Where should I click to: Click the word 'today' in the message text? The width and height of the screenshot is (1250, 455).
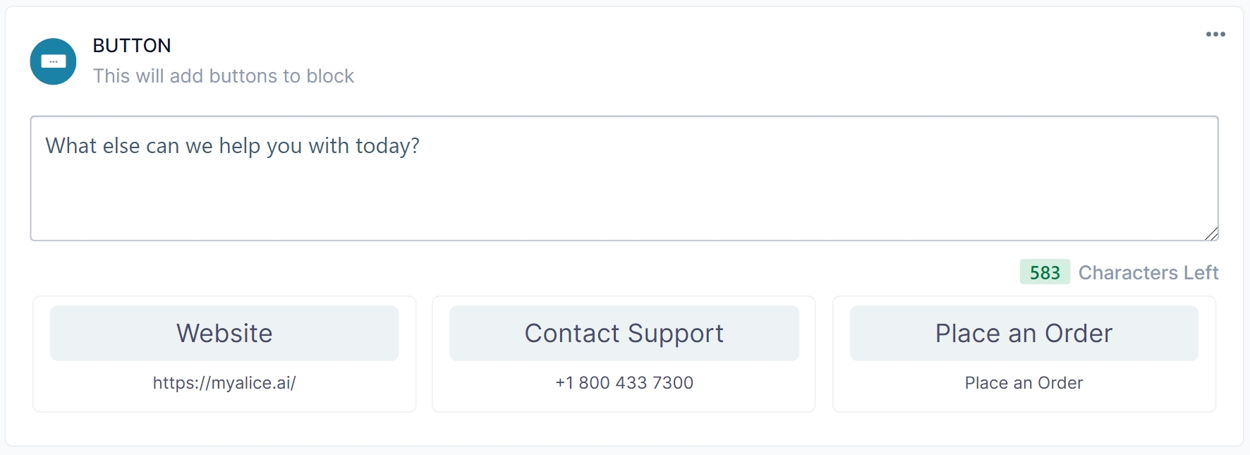tap(383, 146)
